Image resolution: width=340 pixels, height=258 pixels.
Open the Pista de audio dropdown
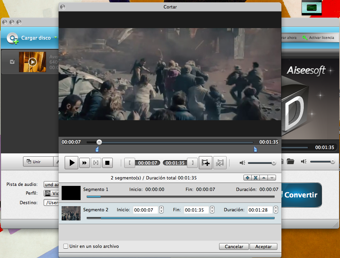(x=51, y=185)
